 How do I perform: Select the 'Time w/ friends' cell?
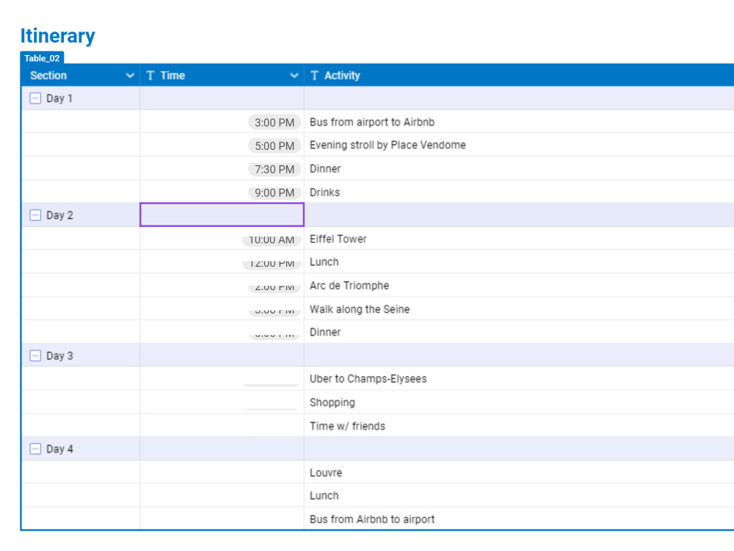point(519,425)
